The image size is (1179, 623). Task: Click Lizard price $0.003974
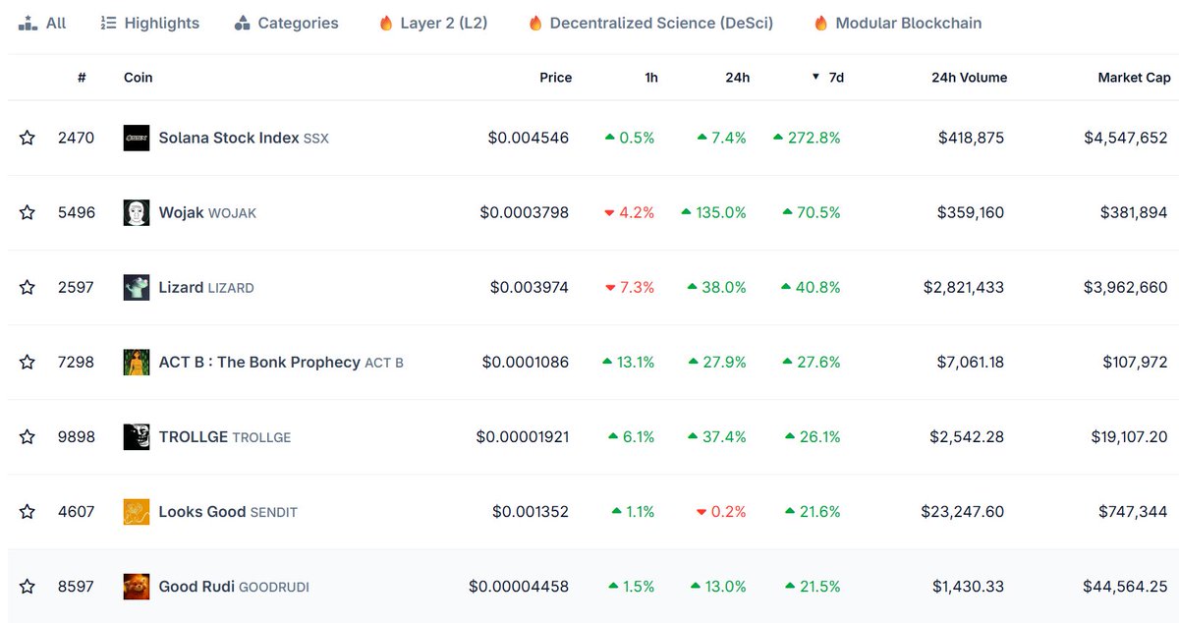pyautogui.click(x=530, y=287)
